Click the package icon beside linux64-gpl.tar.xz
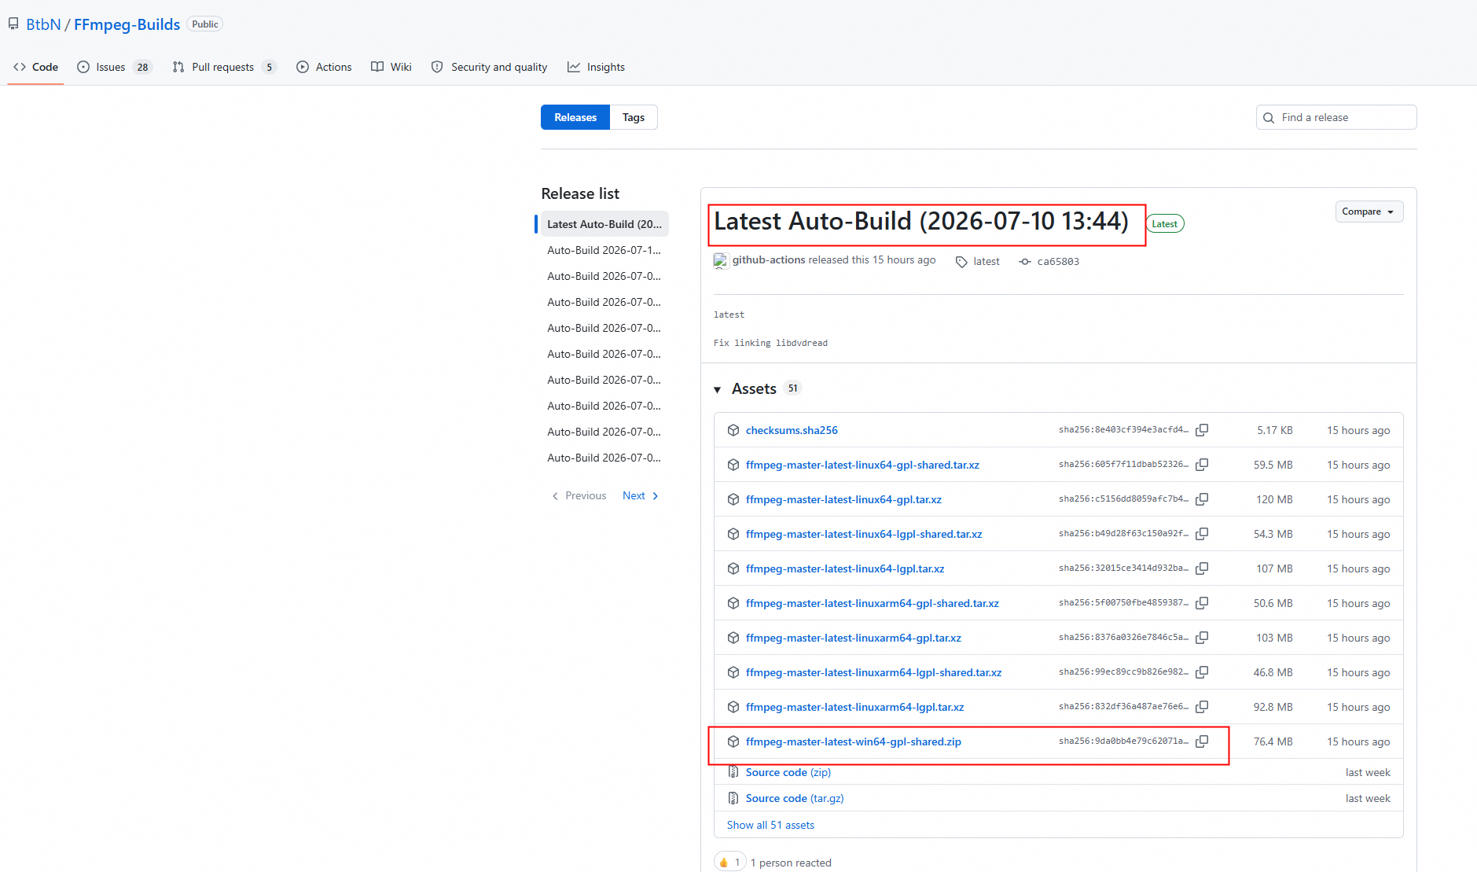 pos(733,499)
